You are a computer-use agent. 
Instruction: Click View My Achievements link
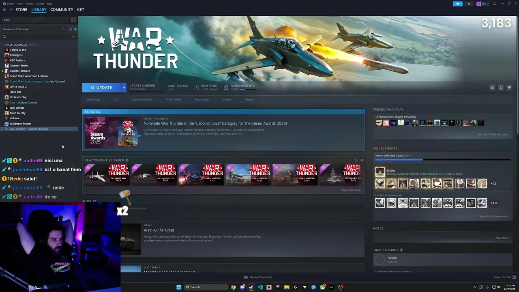tap(493, 216)
